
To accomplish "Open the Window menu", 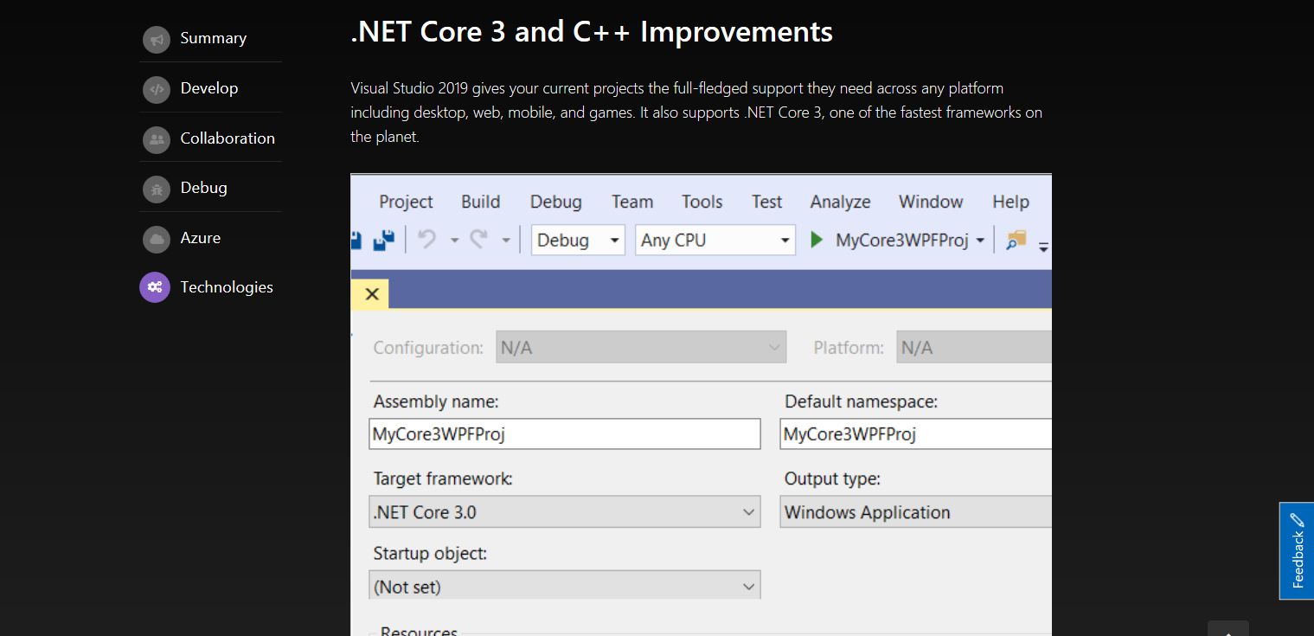I will [x=931, y=202].
